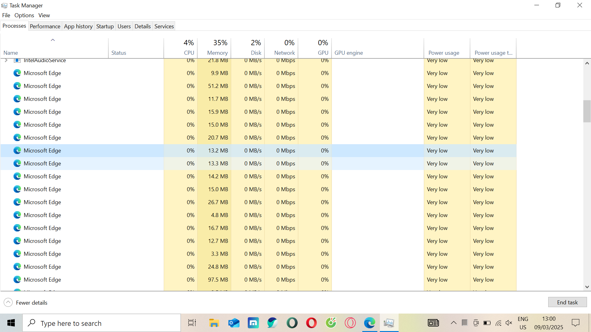The image size is (591, 332).
Task: Select the Edge process icon with 26.7 MB
Action: pos(17,202)
